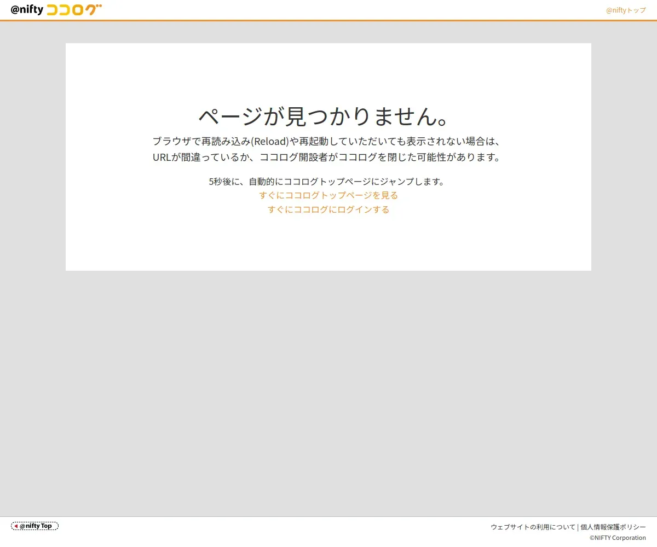657x547 pixels.
Task: Open ウェブサイトの利用について footer link
Action: [x=533, y=527]
